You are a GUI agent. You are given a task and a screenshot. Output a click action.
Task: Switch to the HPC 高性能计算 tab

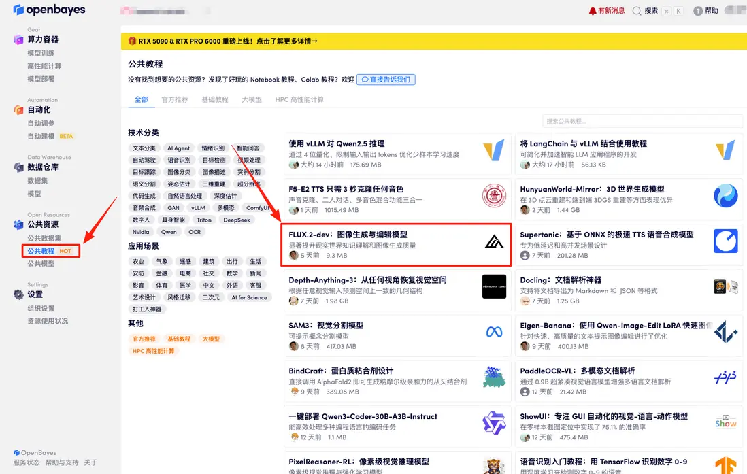click(x=299, y=99)
